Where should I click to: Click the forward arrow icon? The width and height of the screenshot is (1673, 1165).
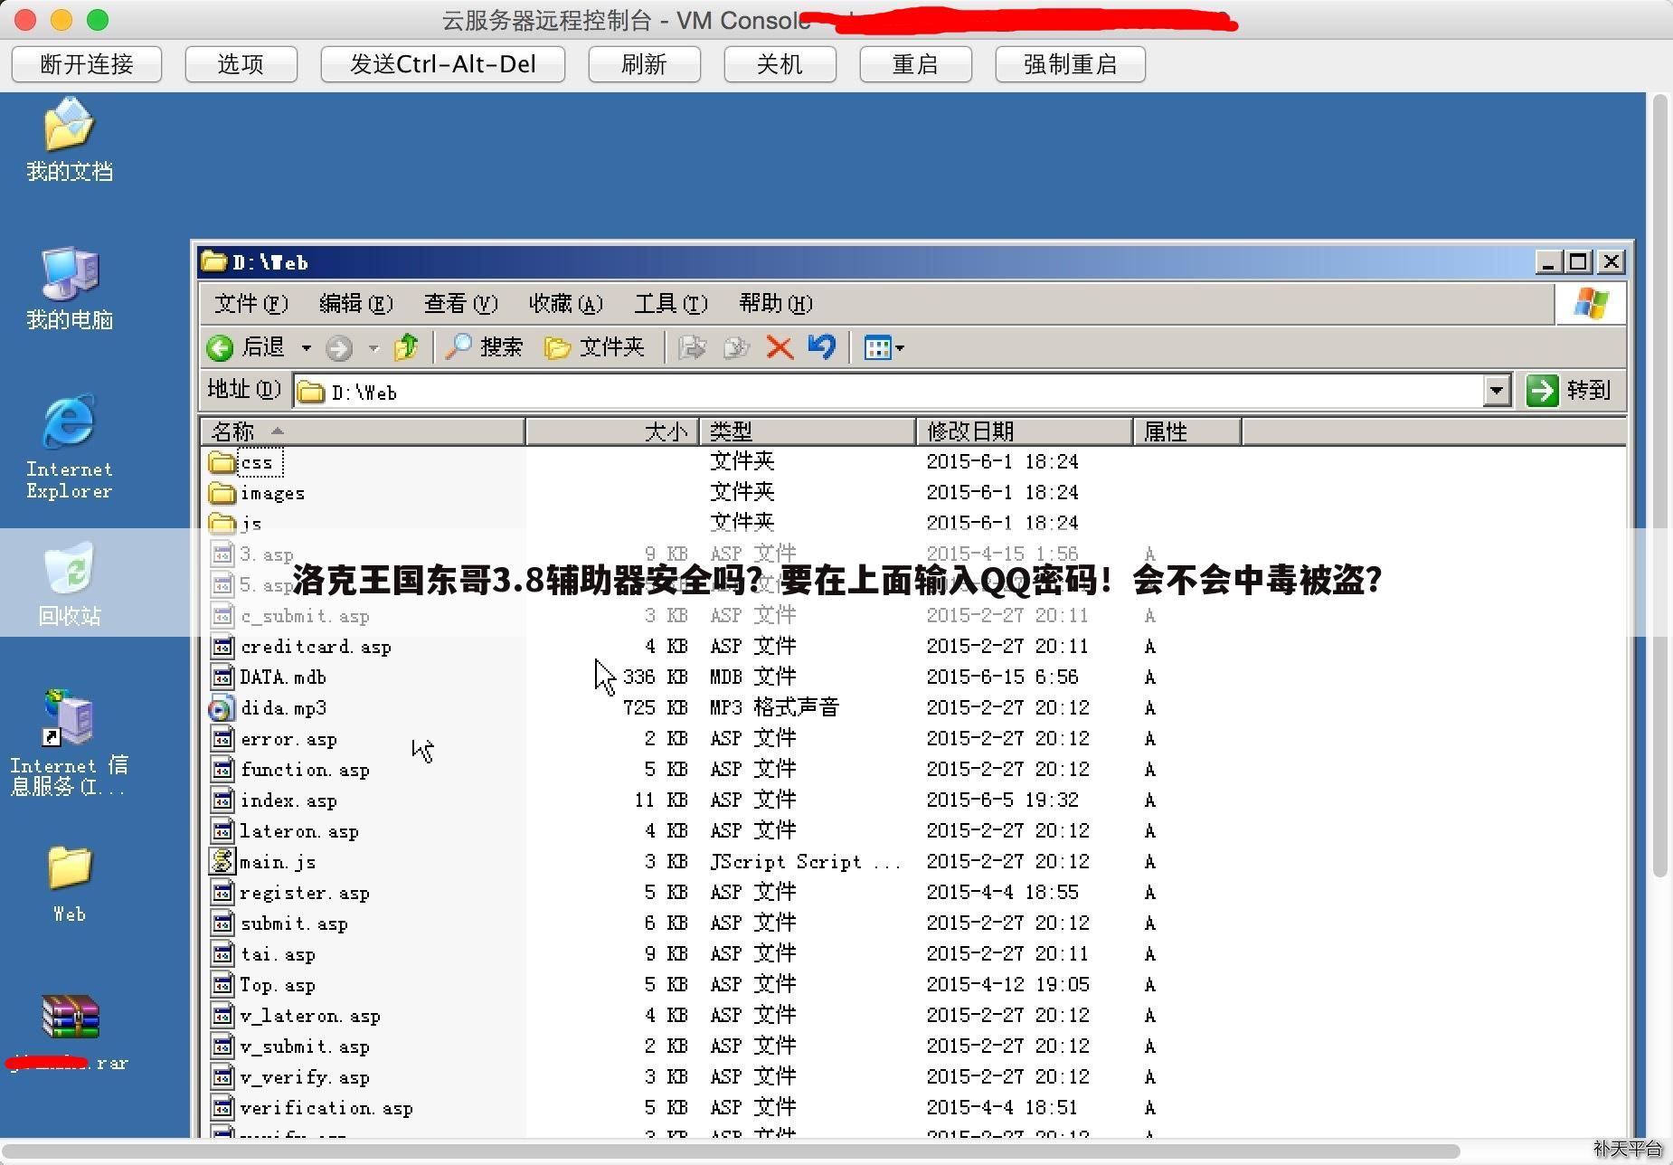[339, 347]
